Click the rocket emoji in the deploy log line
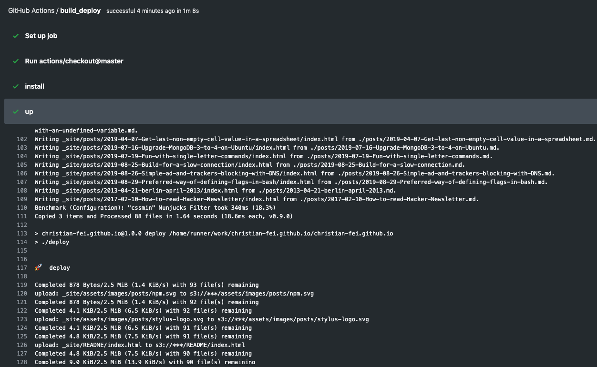The image size is (597, 367). pos(38,267)
